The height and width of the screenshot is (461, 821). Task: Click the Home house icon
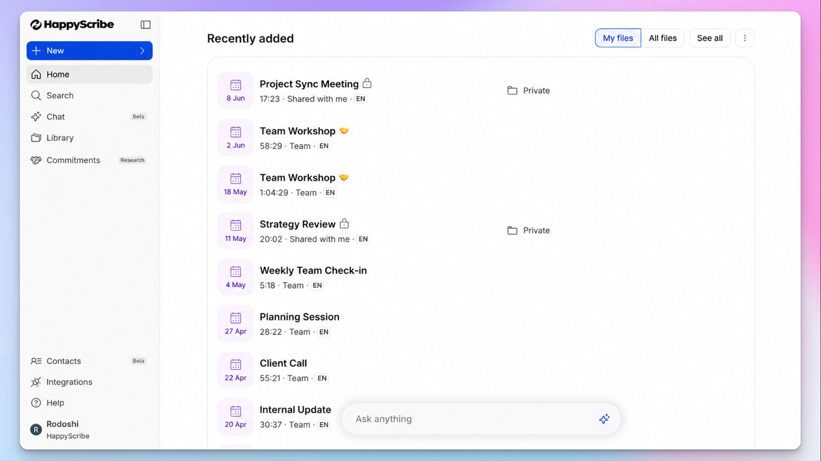[36, 74]
